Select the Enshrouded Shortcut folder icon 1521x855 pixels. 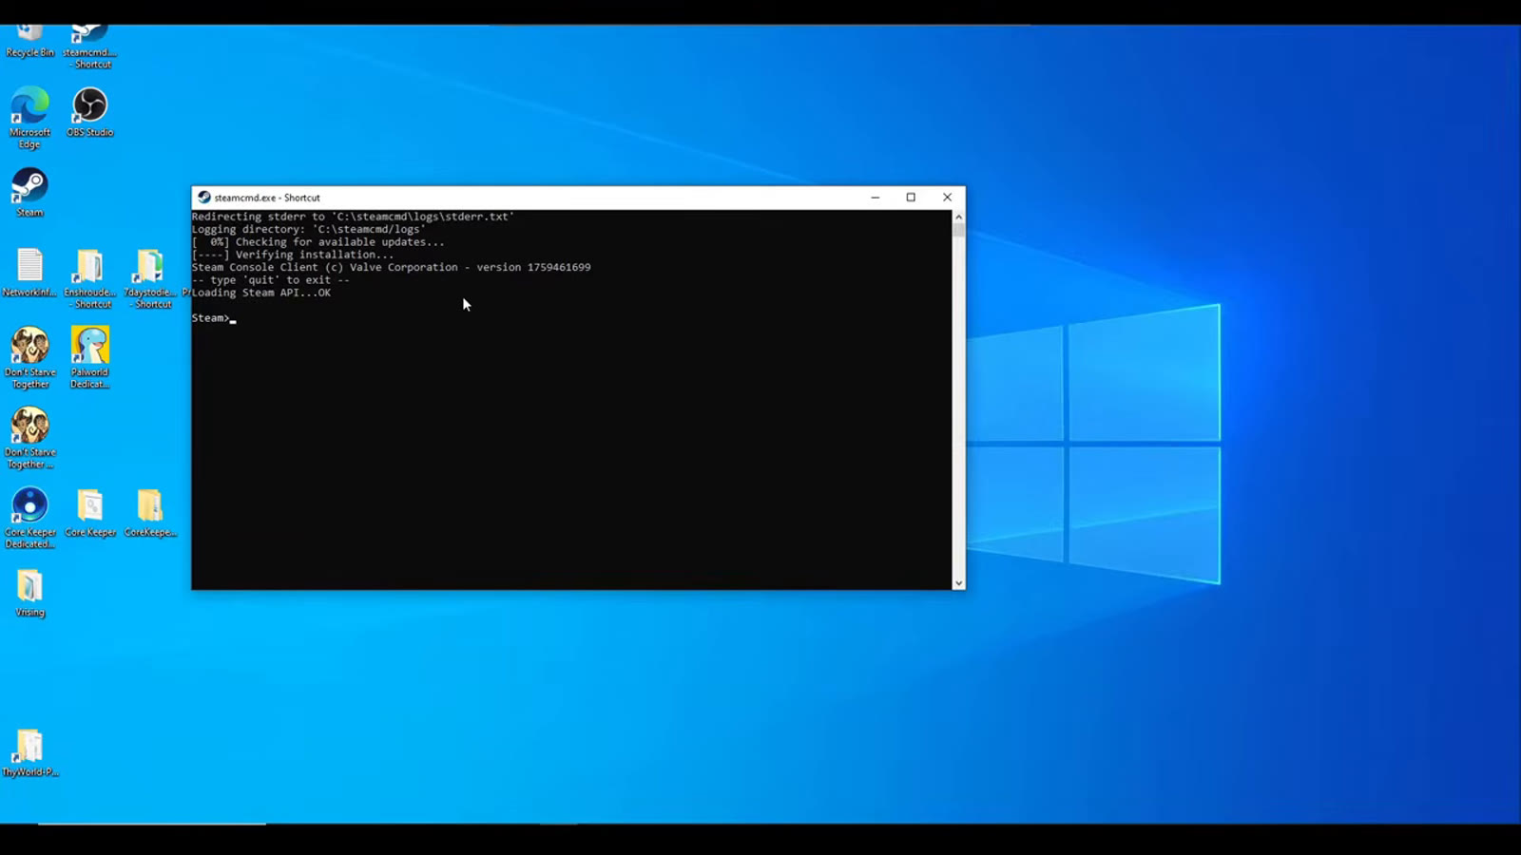pos(89,278)
